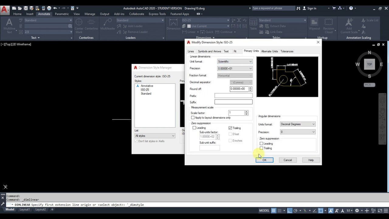The width and height of the screenshot is (389, 219).
Task: Toggle ortho mode in the status bar
Action: point(290,210)
